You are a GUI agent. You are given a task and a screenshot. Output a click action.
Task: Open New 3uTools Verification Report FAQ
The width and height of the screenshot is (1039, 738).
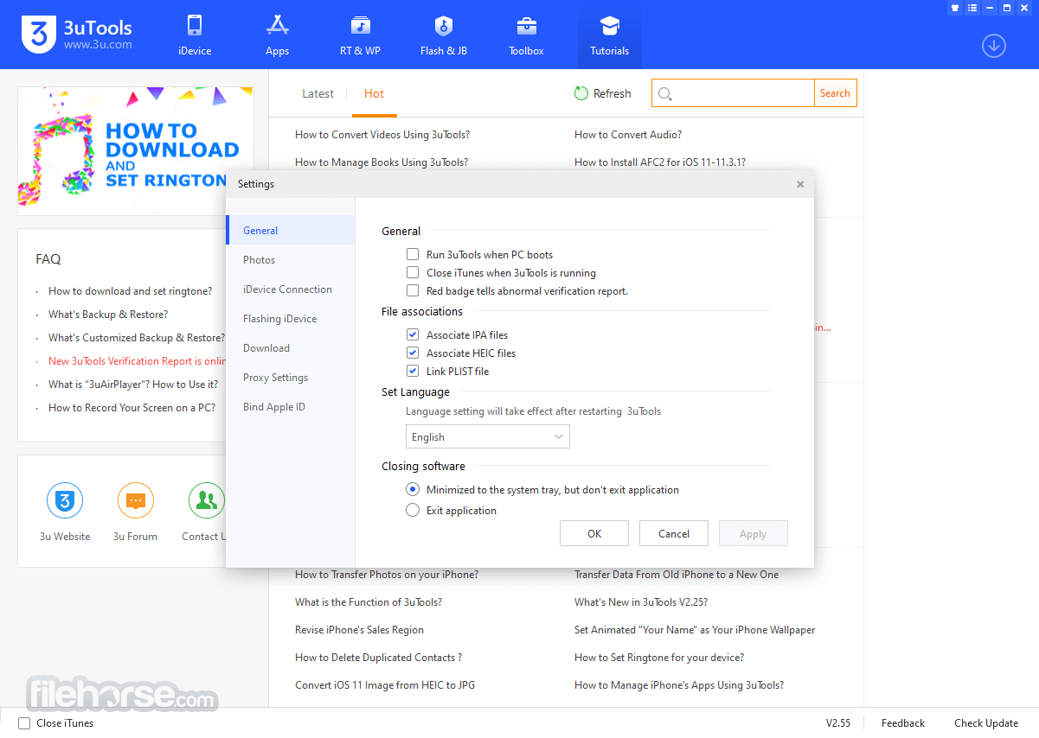click(138, 361)
